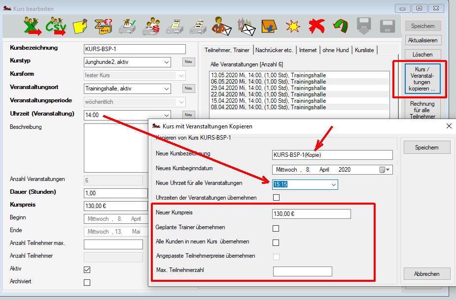Open 'Neue Uhrzeit für alle Veranstaltungen' dropdown

tap(334, 184)
